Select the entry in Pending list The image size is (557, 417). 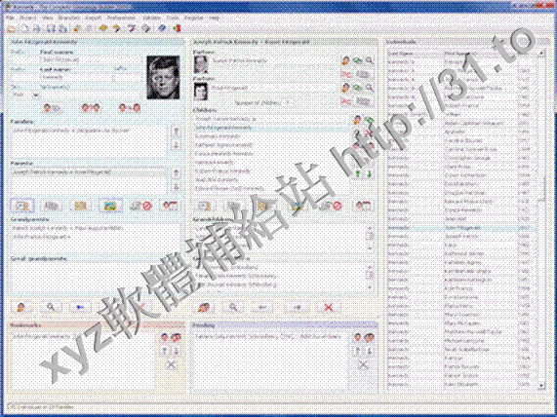[x=270, y=336]
